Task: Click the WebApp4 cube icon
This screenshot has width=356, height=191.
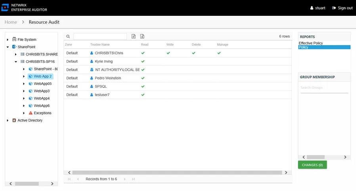Action: 31,98
